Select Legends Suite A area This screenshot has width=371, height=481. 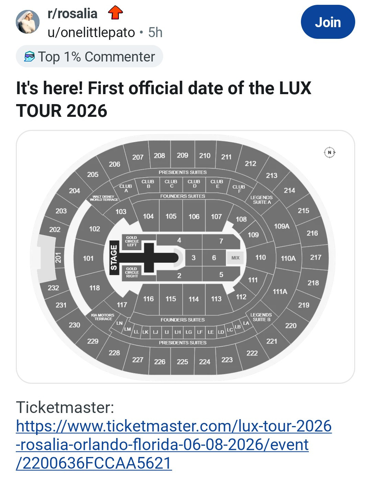(261, 200)
